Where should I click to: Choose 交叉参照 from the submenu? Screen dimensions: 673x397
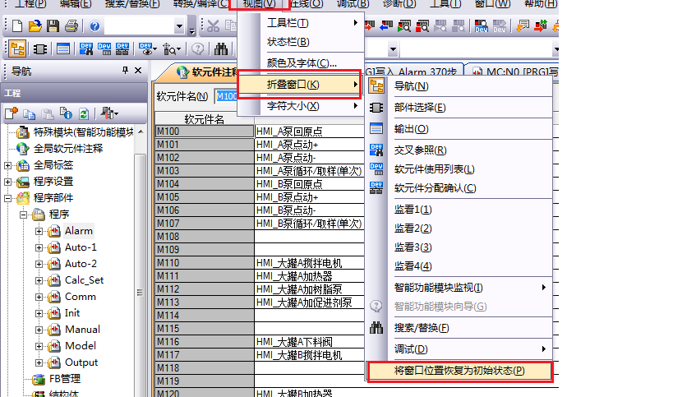click(420, 150)
